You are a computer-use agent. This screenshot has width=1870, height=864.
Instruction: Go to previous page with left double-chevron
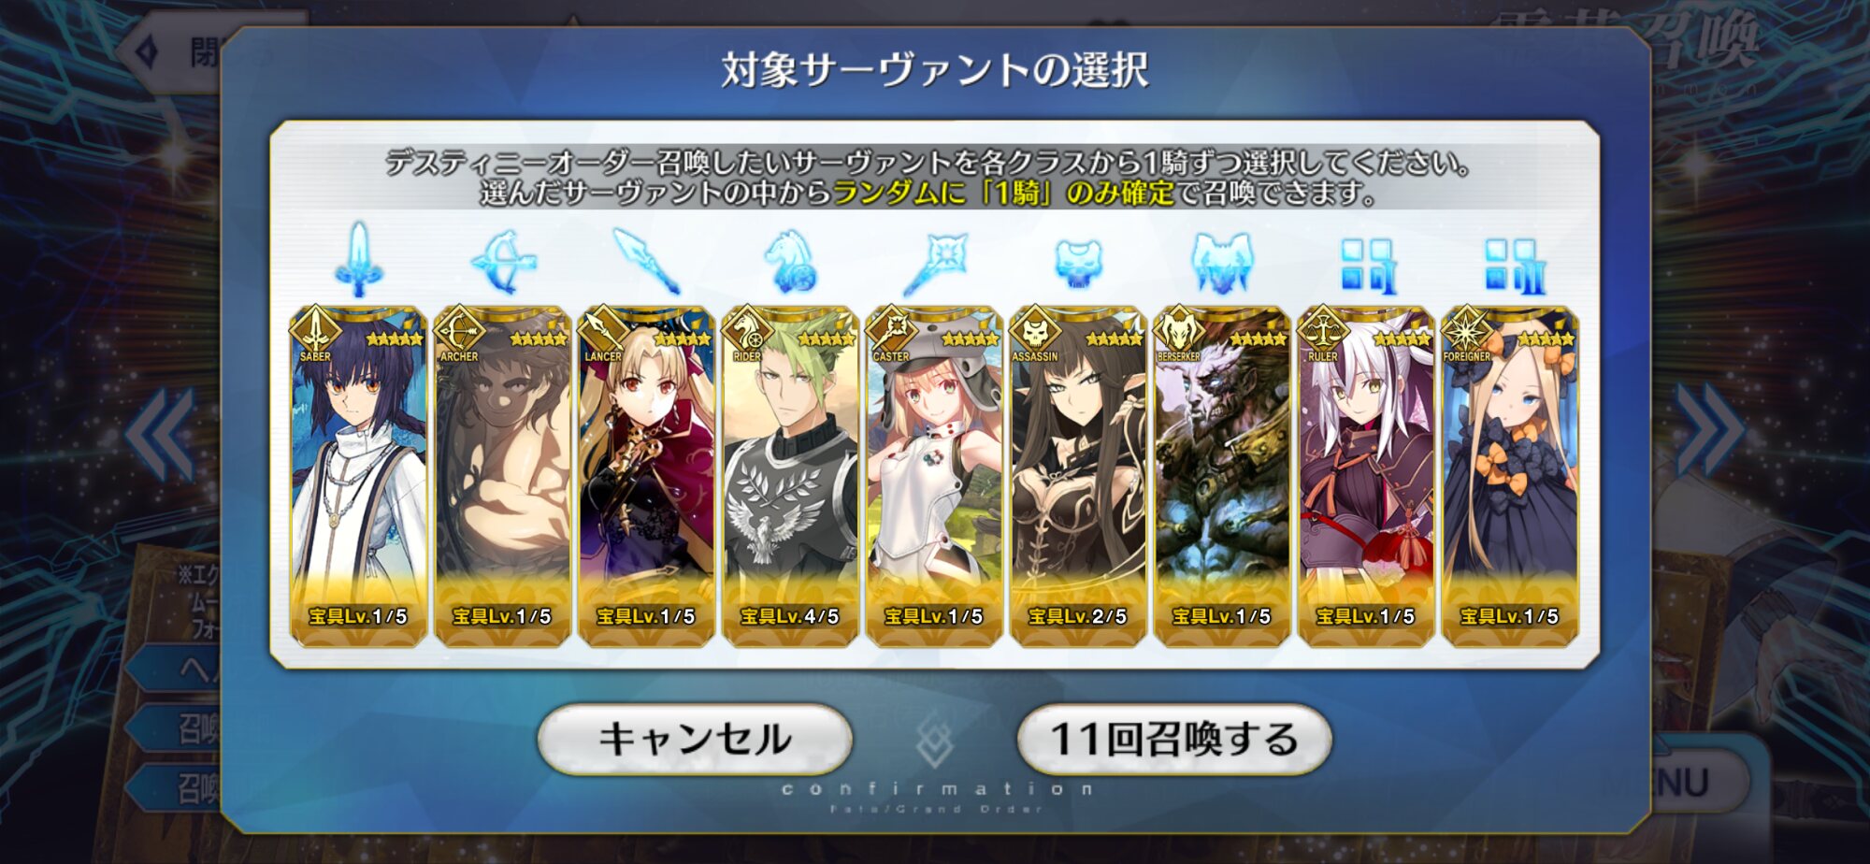161,434
